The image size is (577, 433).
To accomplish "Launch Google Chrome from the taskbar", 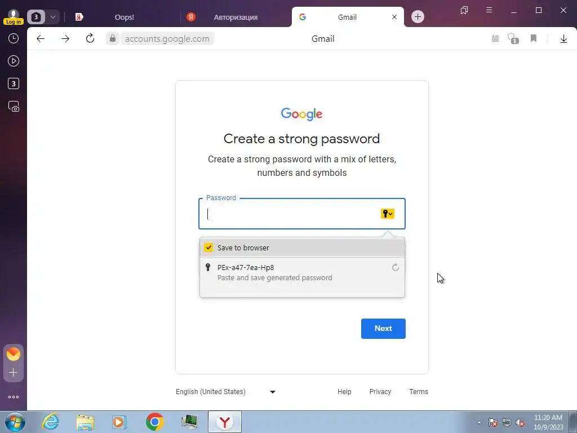I will point(154,422).
